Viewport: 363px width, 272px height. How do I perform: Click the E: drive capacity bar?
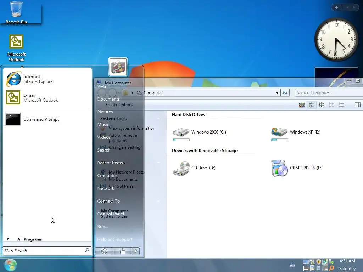(280, 140)
